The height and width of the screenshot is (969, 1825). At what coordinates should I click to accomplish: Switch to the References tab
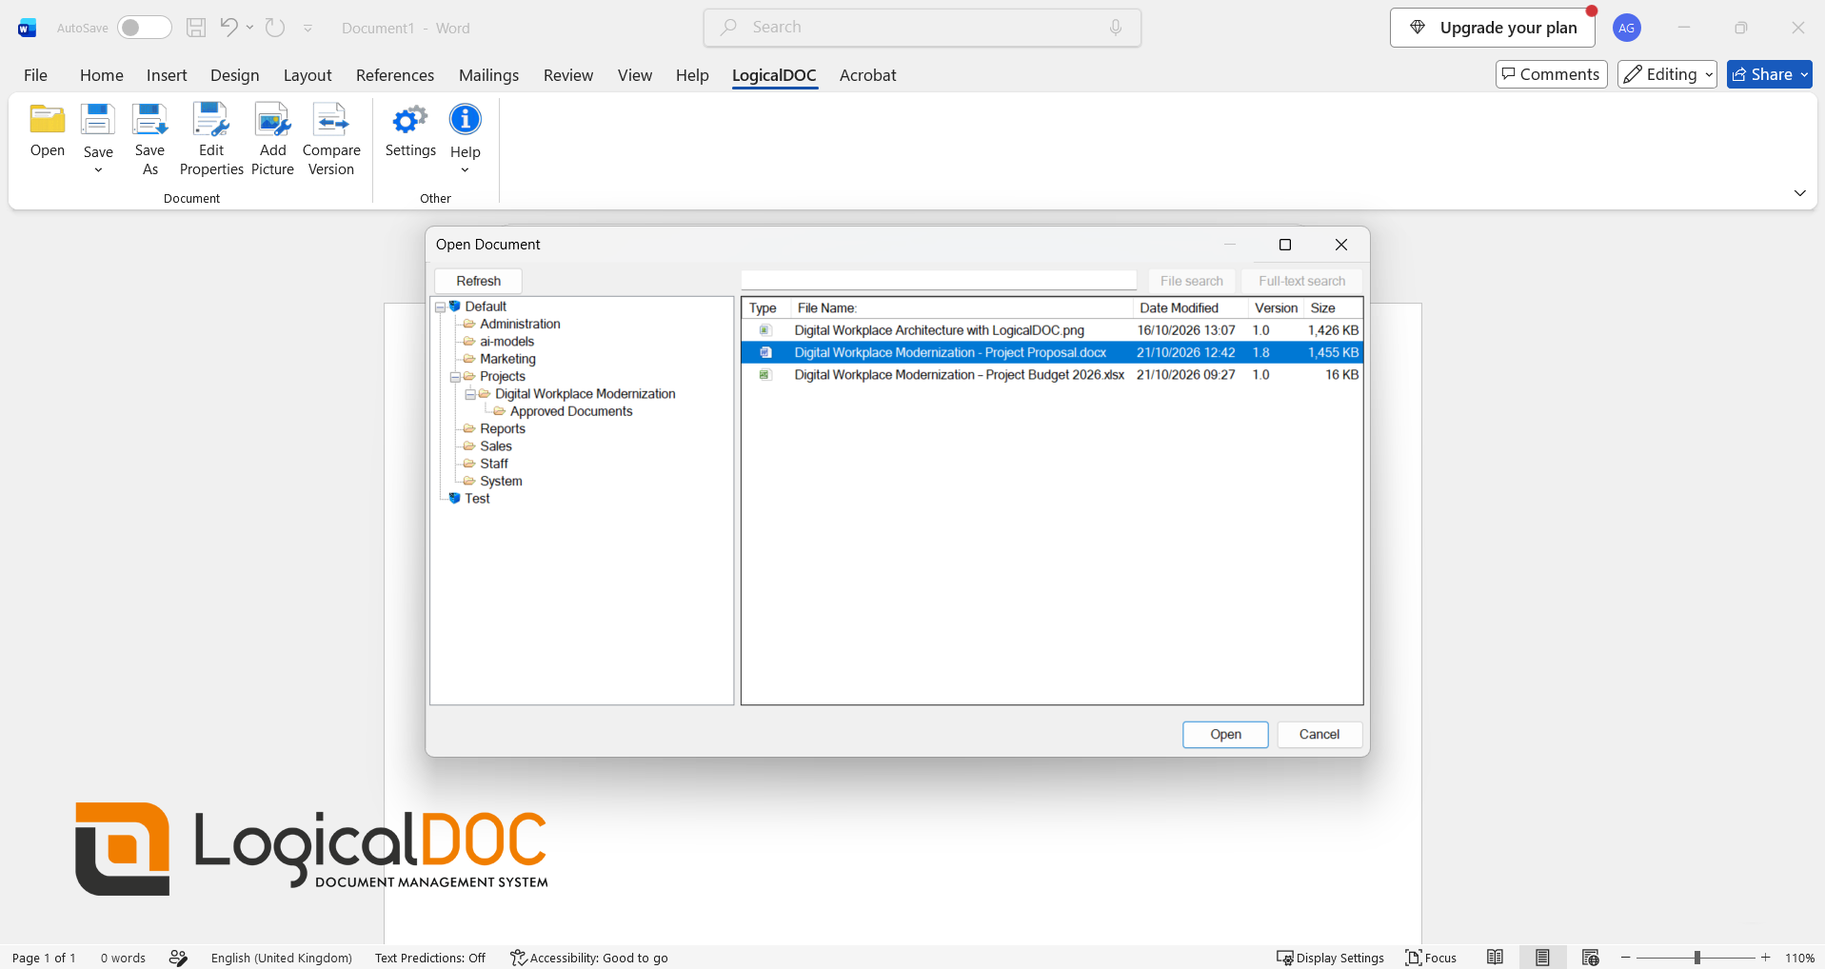click(x=395, y=75)
